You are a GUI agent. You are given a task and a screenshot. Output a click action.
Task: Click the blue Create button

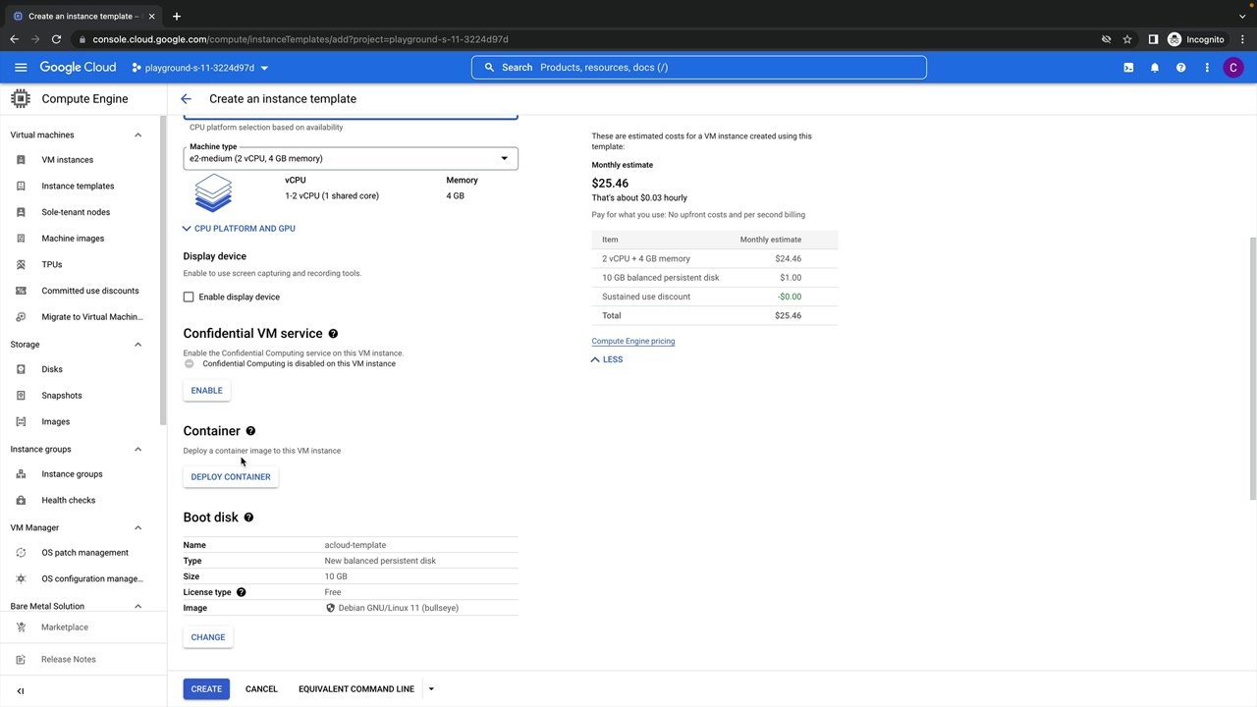206,689
